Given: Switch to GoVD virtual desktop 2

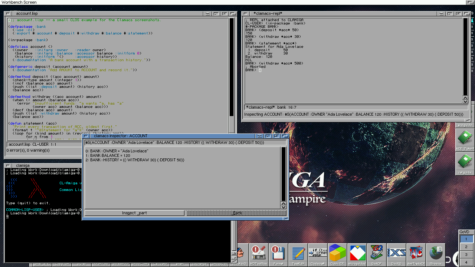Looking at the screenshot, I should click(x=466, y=247).
